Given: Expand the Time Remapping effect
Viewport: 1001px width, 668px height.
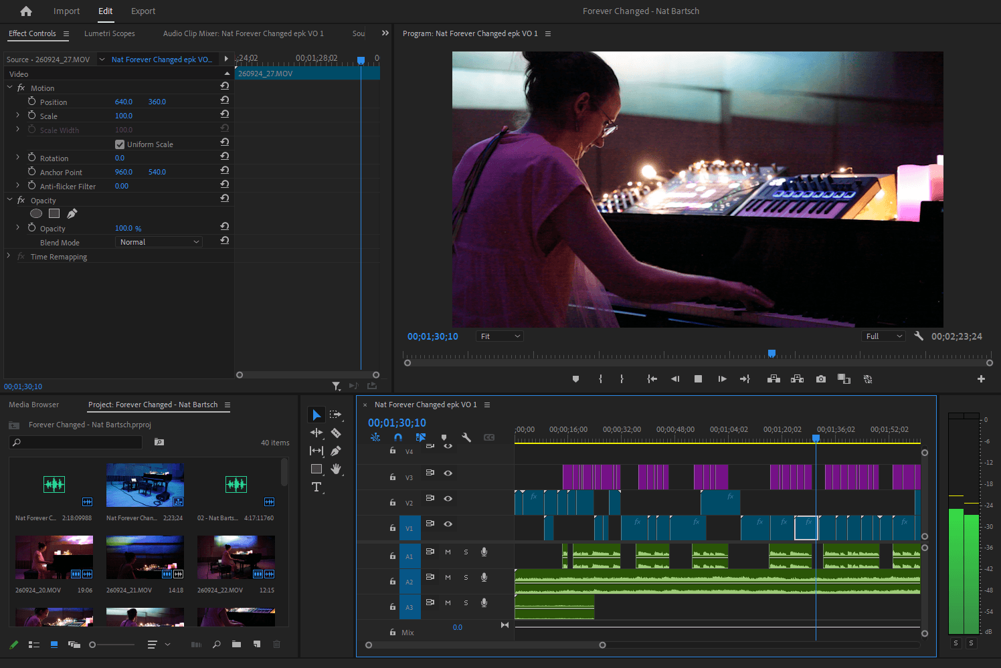Looking at the screenshot, I should (x=9, y=257).
